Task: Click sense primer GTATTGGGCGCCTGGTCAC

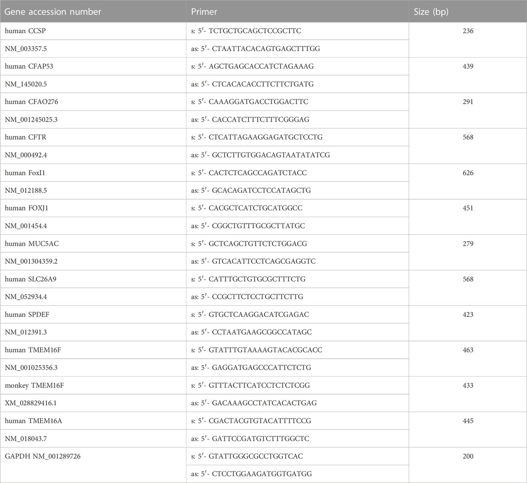Action: tap(256, 456)
